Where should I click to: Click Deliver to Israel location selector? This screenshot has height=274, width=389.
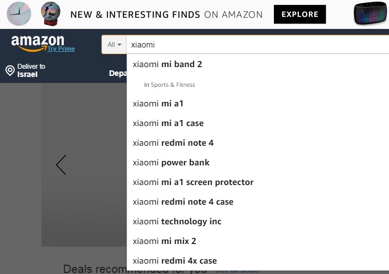[26, 70]
